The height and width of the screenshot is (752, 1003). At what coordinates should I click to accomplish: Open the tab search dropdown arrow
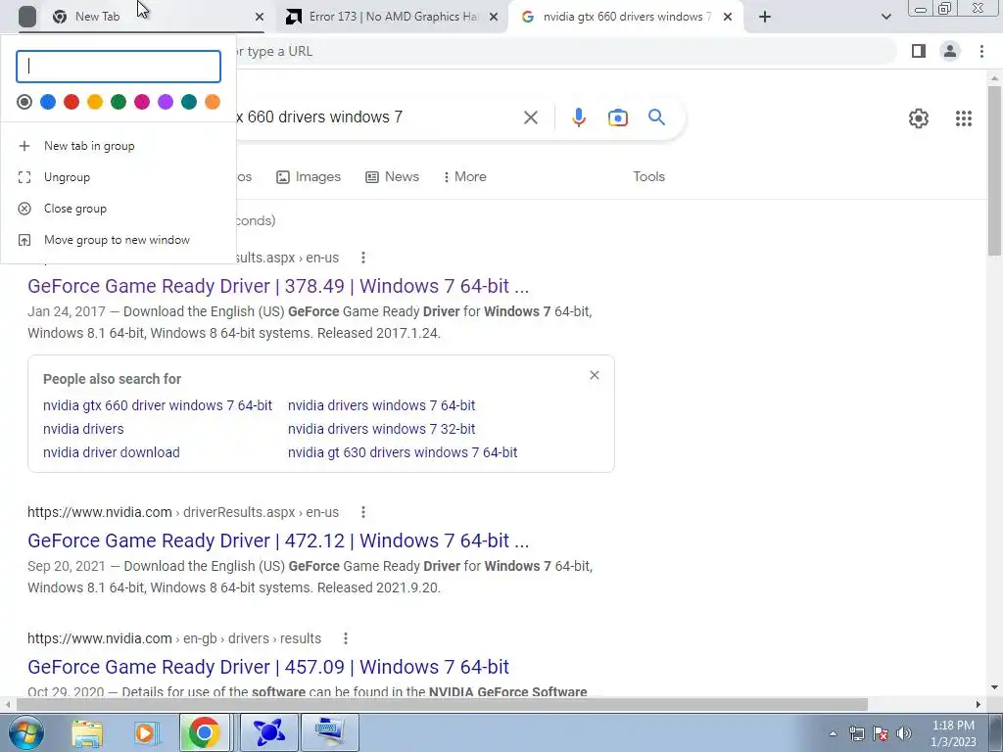(885, 17)
